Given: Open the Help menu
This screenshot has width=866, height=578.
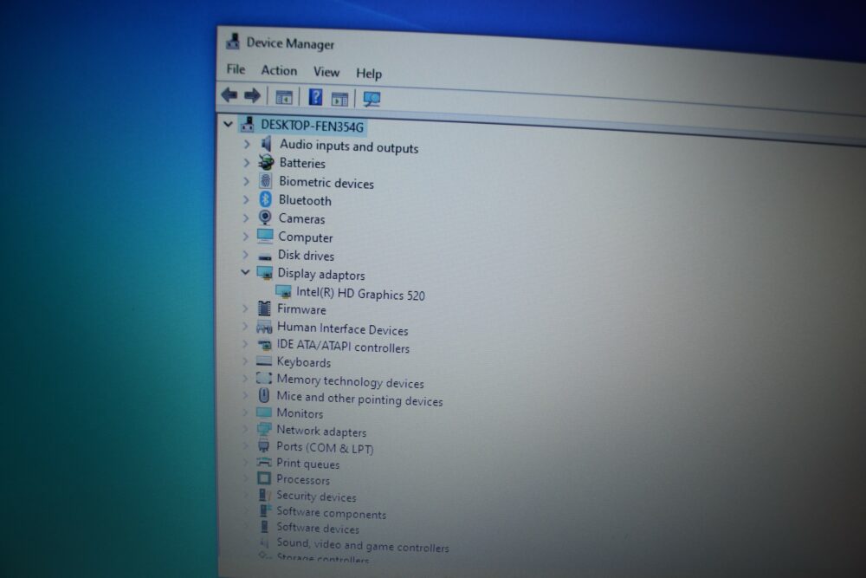Looking at the screenshot, I should tap(369, 74).
